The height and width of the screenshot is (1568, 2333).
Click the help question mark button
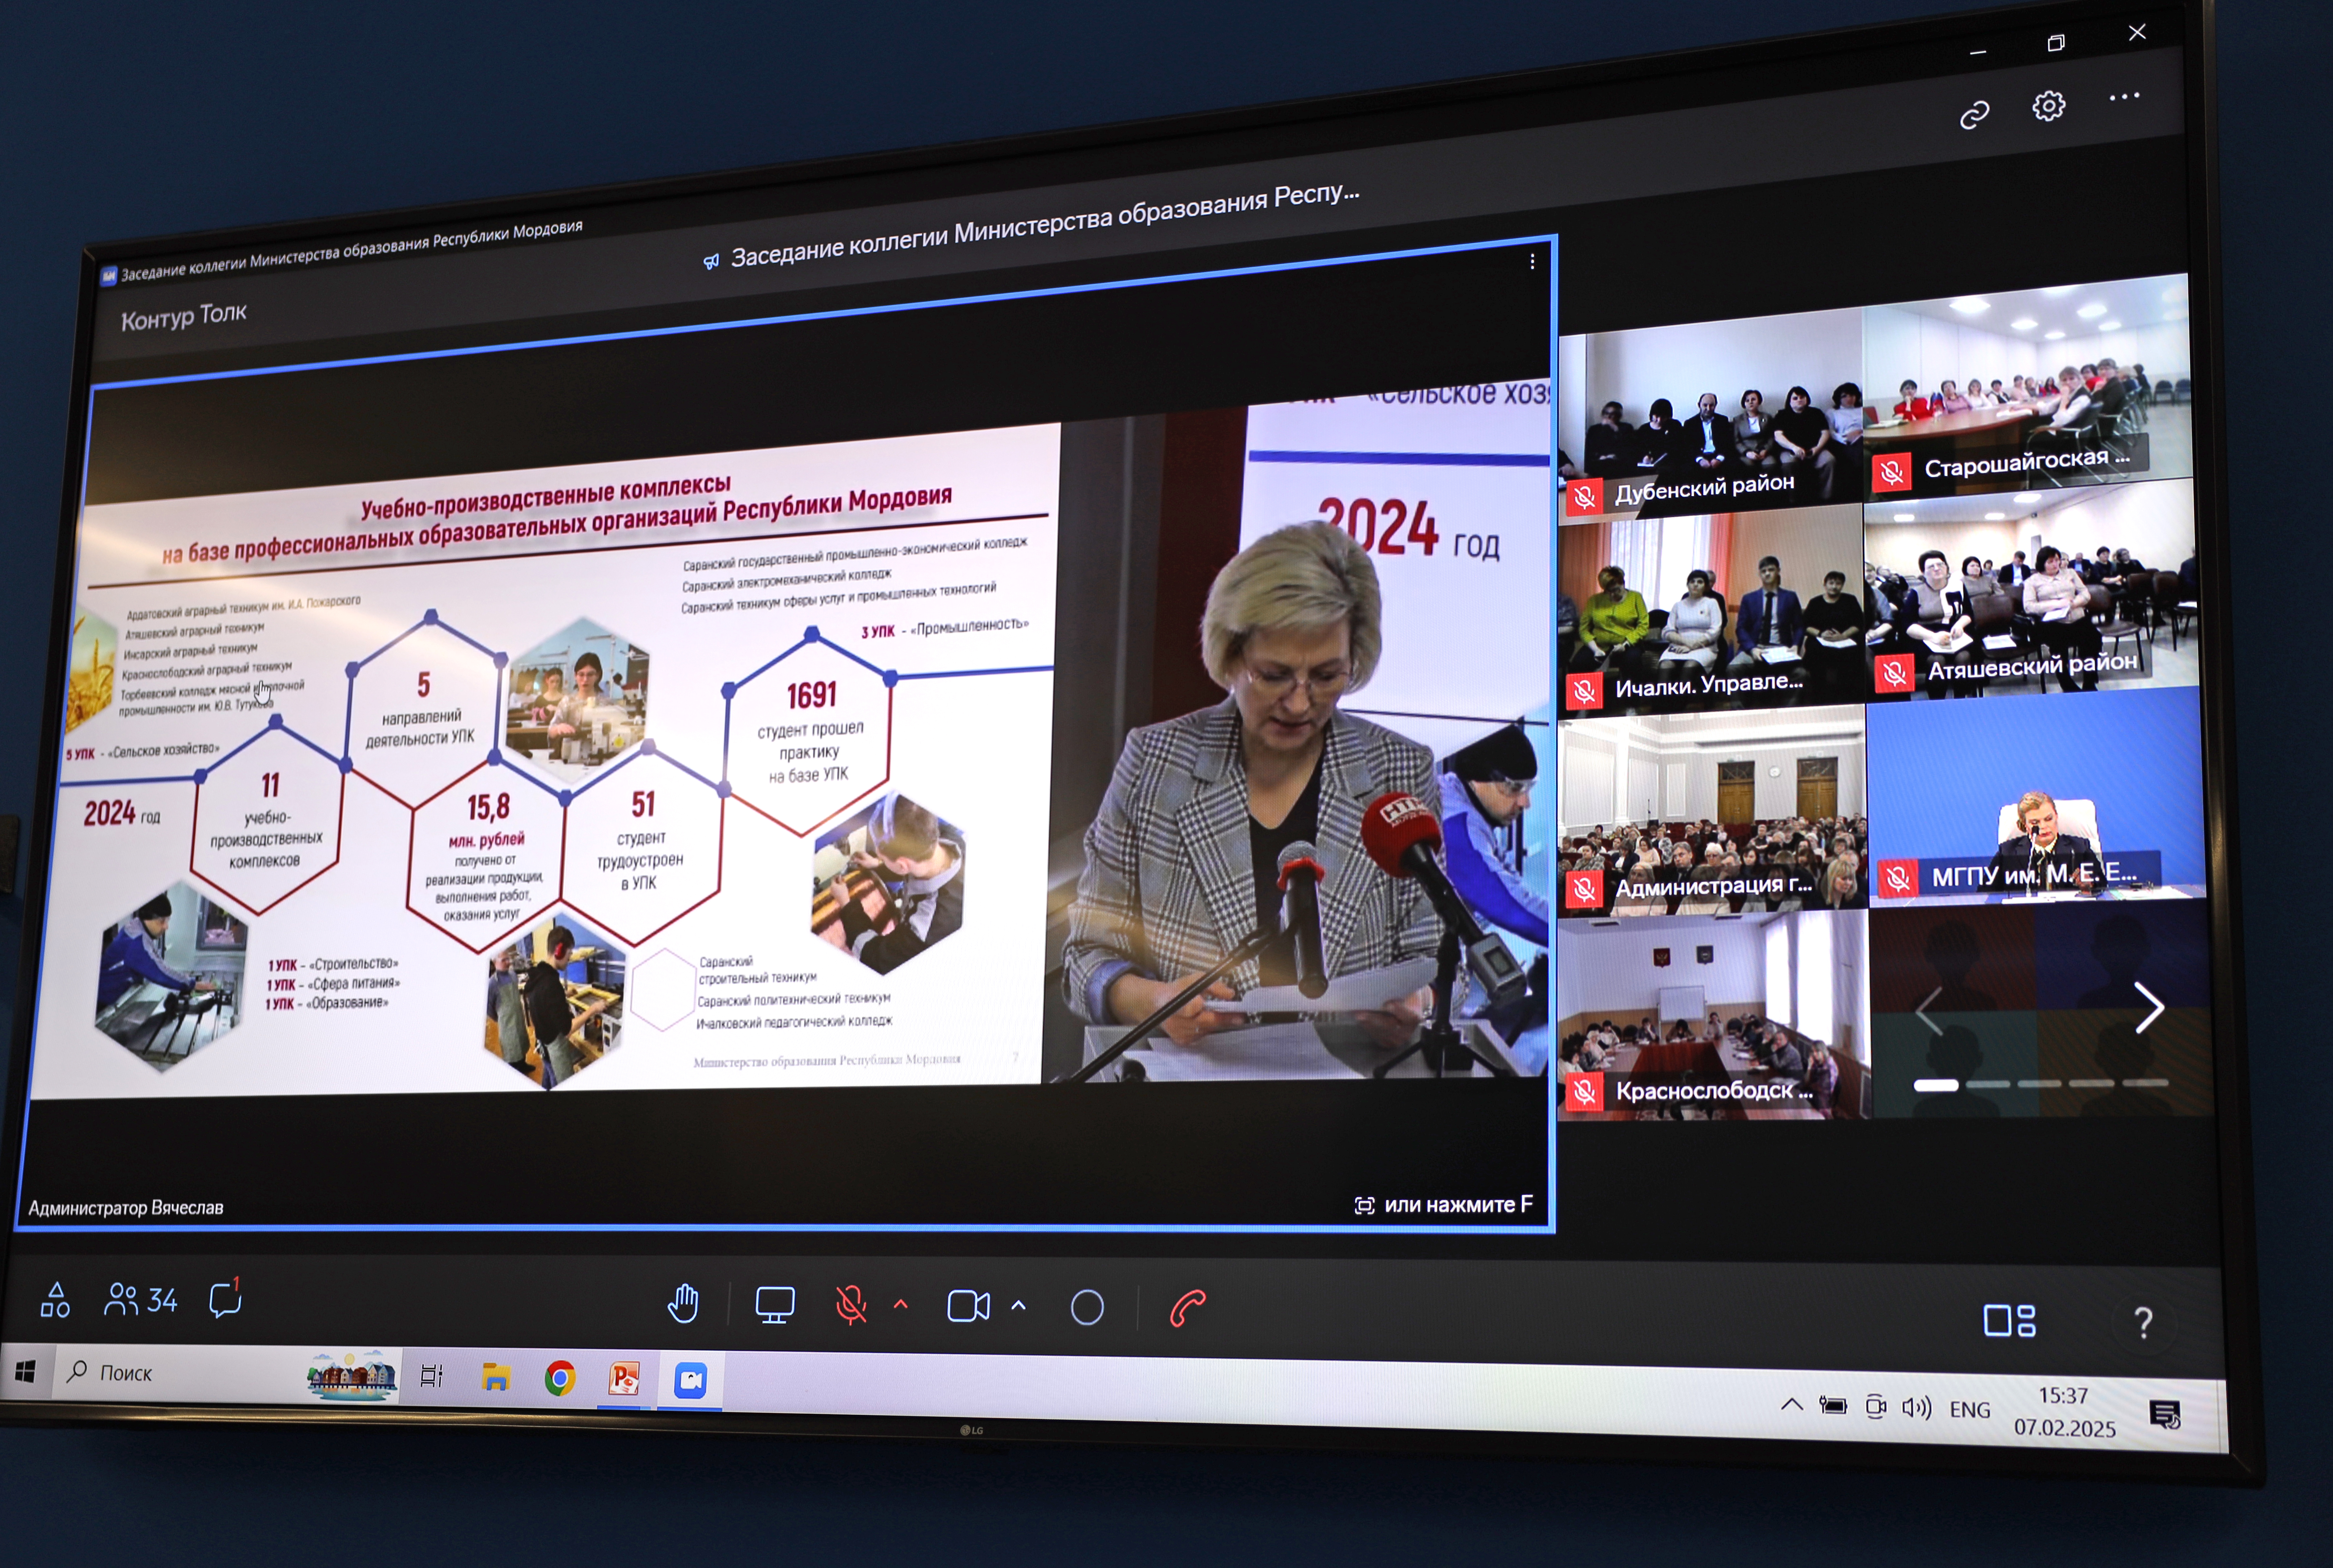coord(2143,1323)
